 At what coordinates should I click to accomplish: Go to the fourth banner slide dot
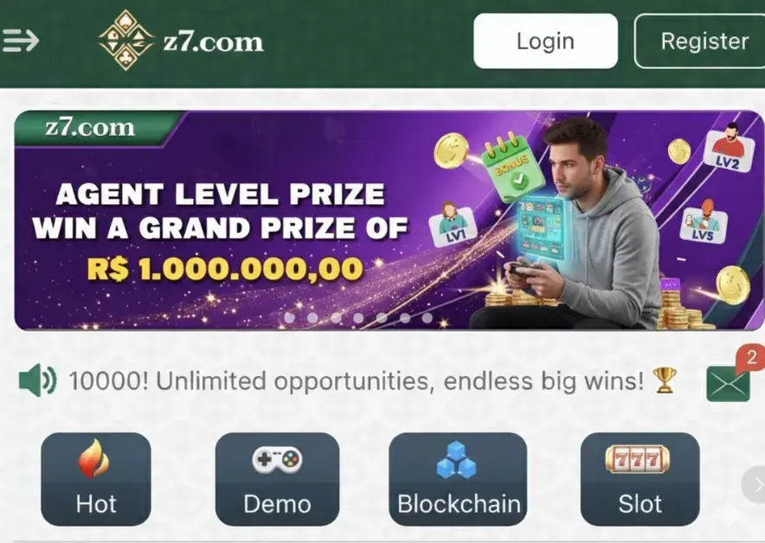click(x=358, y=318)
